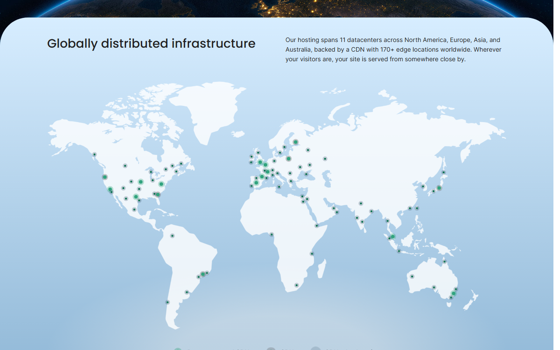
Task: Click the marker at the Horn of Africa
Action: point(317,226)
